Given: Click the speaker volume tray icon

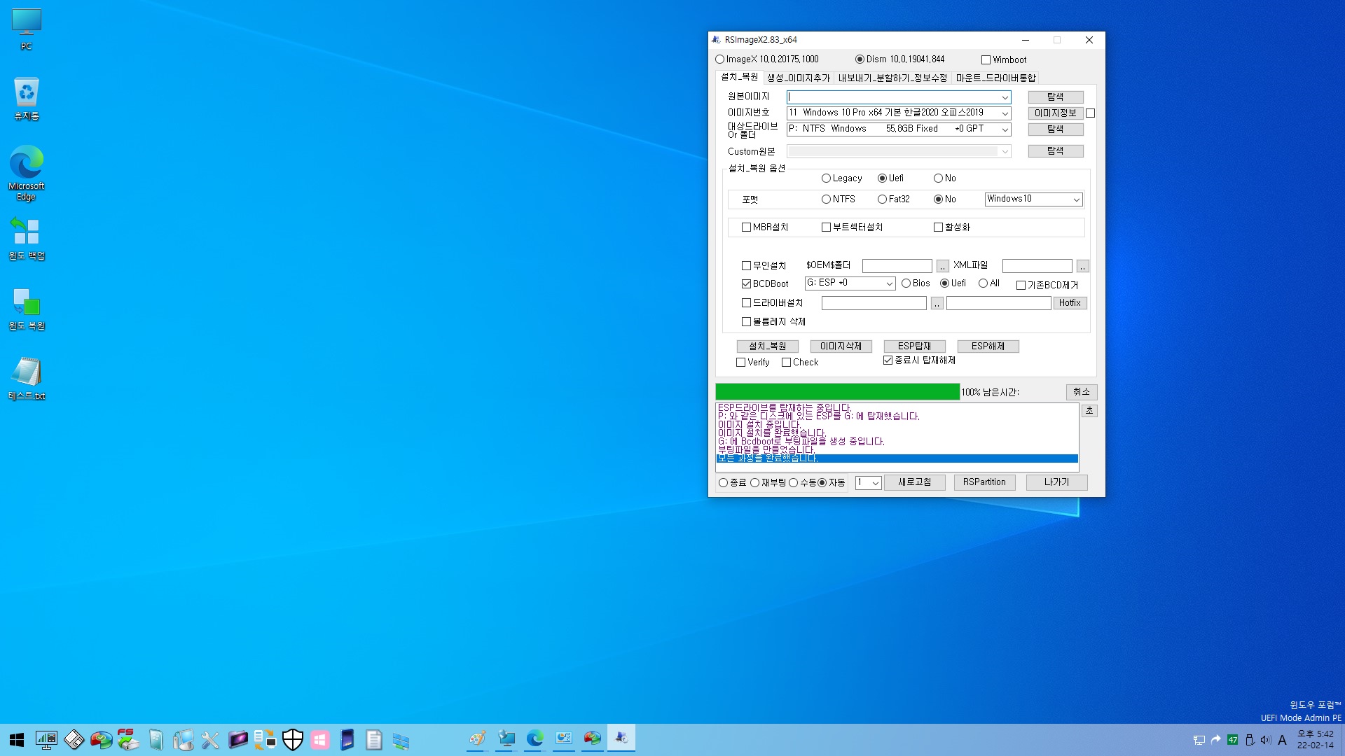Looking at the screenshot, I should click(1266, 740).
